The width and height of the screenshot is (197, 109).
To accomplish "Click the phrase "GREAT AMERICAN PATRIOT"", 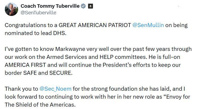I will [x=95, y=25].
